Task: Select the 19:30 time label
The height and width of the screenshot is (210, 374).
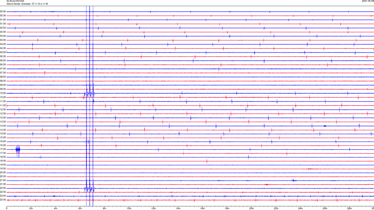Action: (3, 169)
